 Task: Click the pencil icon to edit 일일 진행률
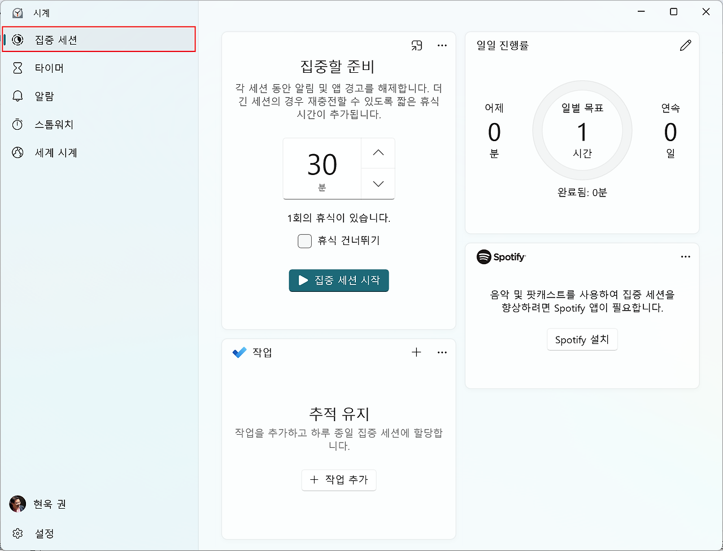(685, 46)
